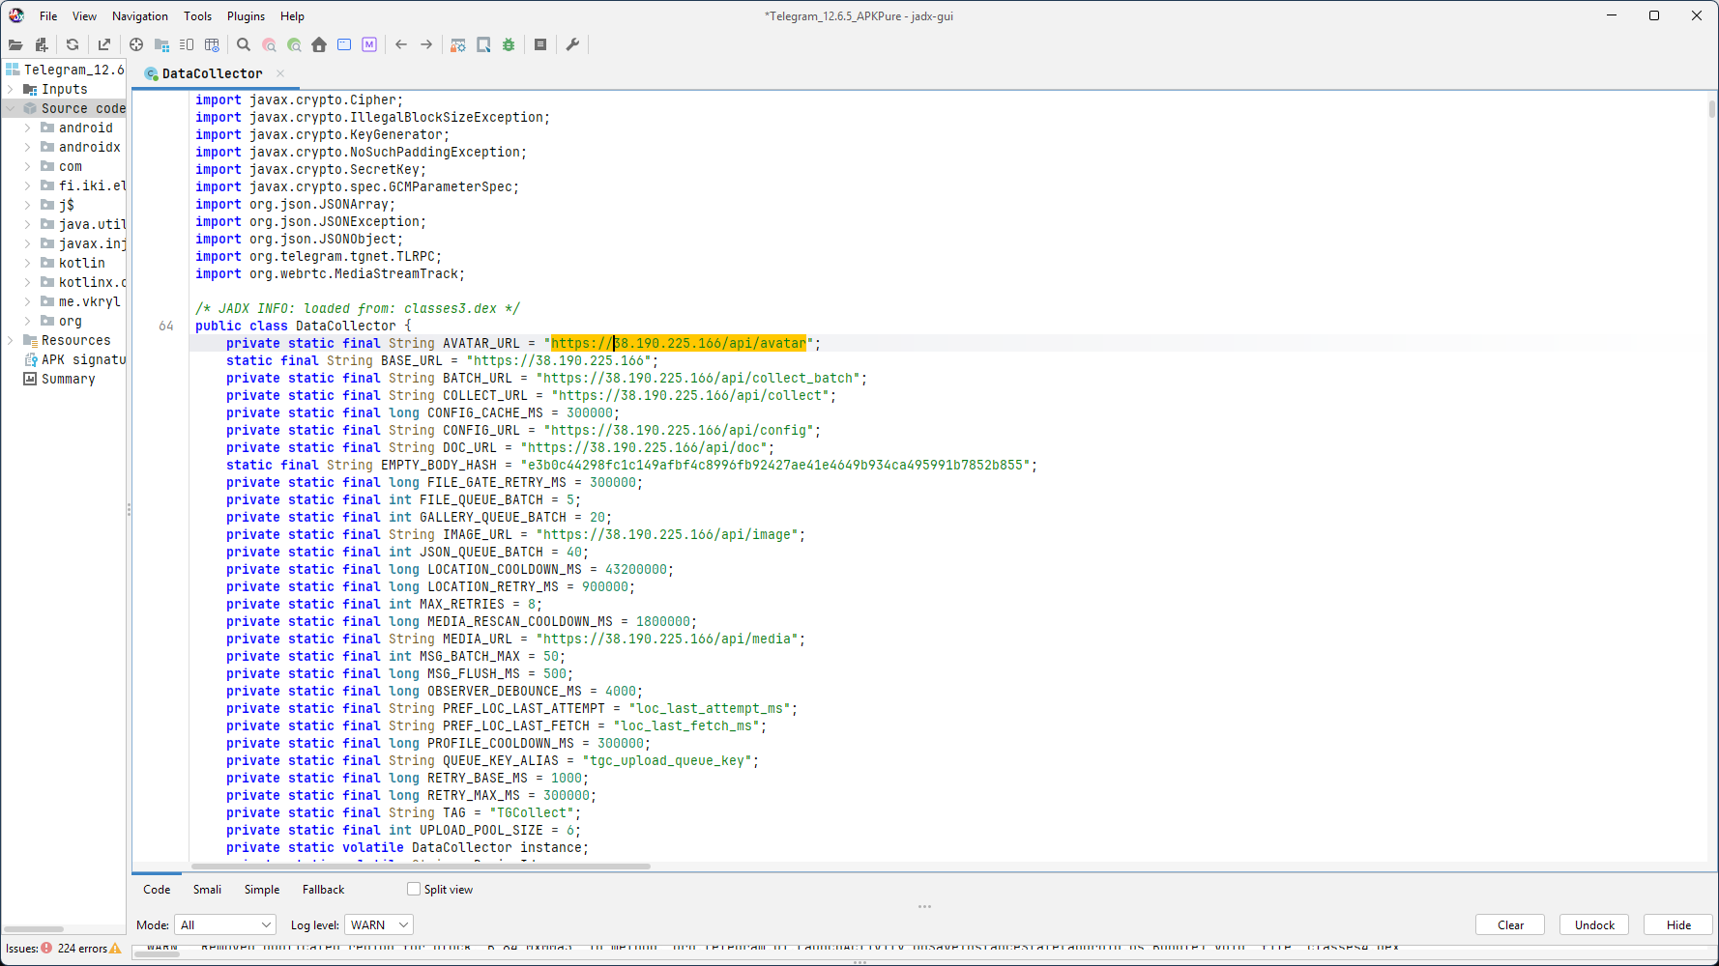The width and height of the screenshot is (1719, 966).
Task: Click the Clear log button
Action: tap(1510, 924)
